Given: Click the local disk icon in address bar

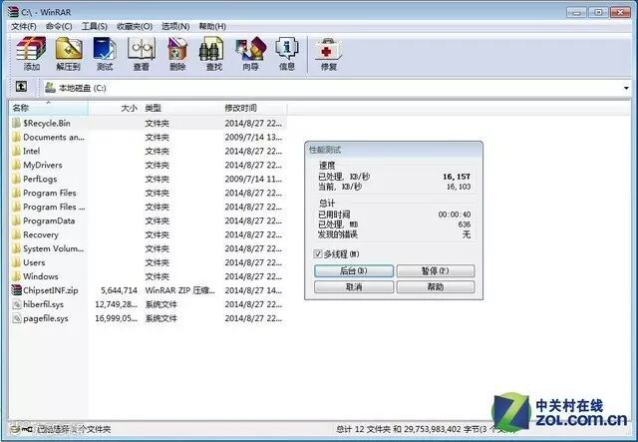Looking at the screenshot, I should [50, 87].
